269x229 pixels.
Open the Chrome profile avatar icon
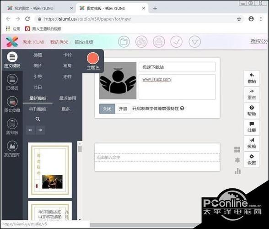coord(251,19)
